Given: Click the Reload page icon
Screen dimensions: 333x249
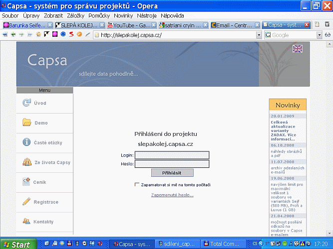Looking at the screenshot, I should (38, 34).
